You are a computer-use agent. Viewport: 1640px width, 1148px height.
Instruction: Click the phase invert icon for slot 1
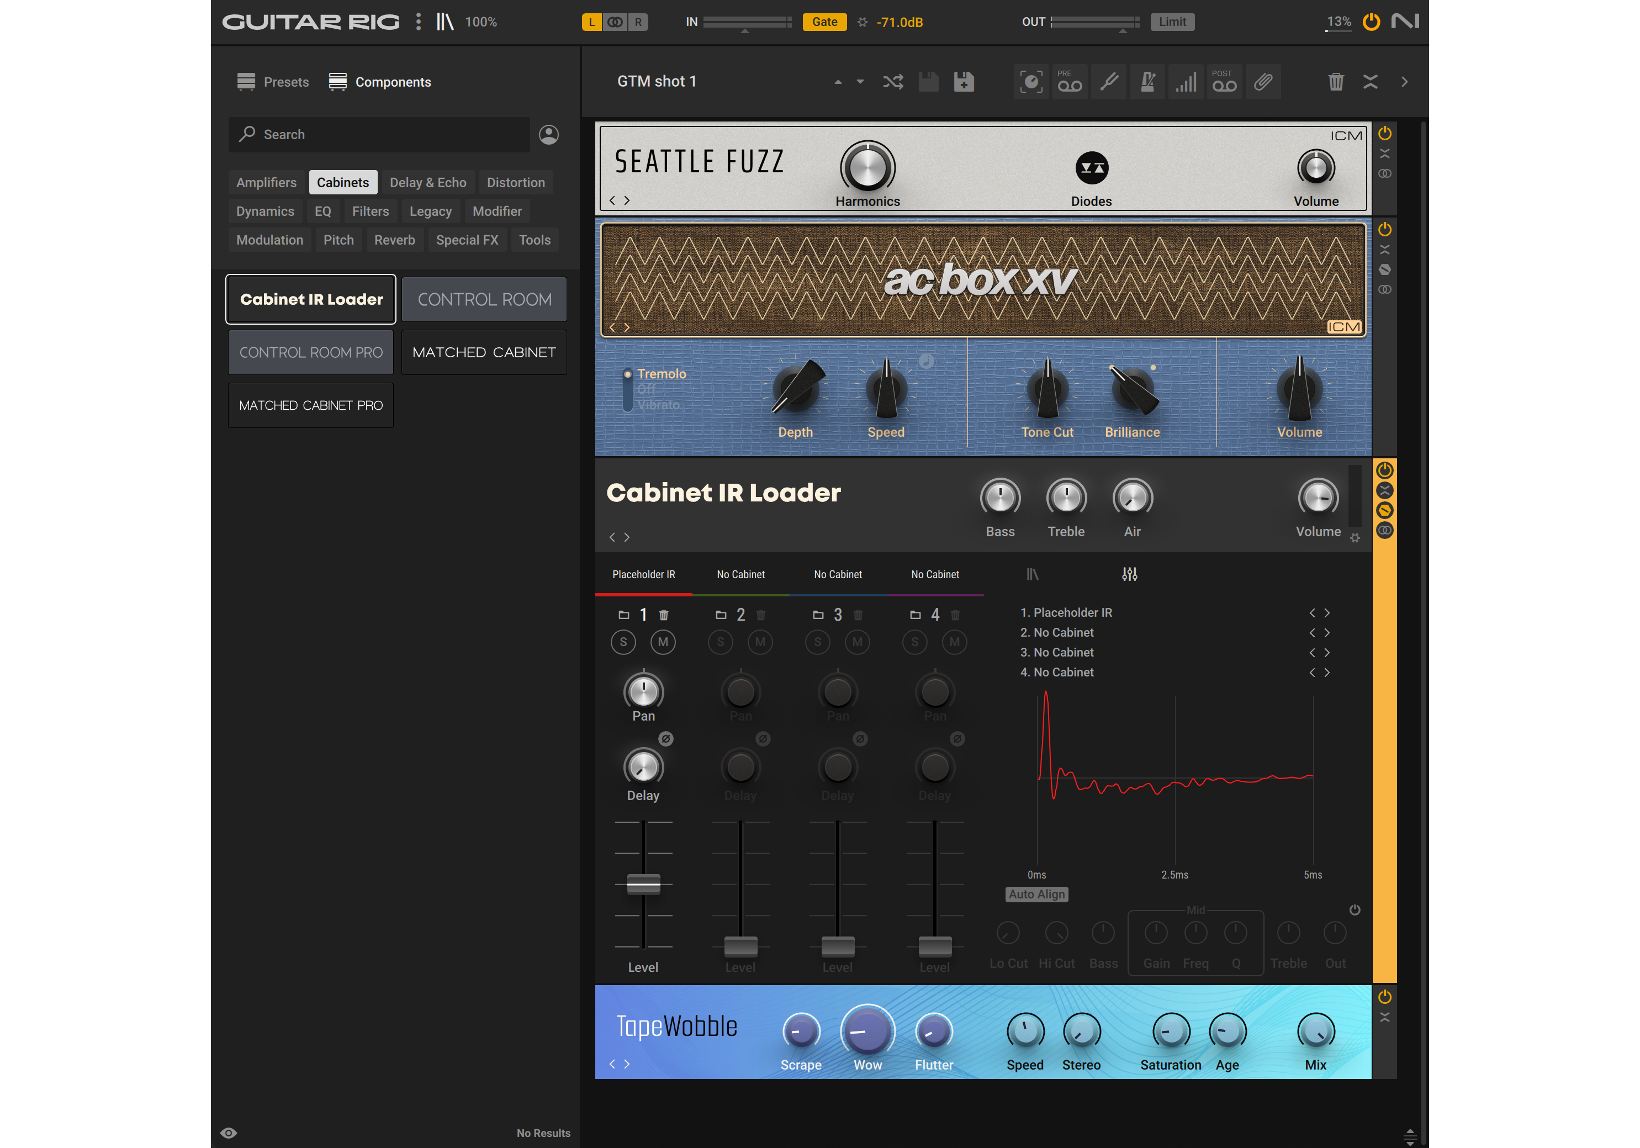(x=666, y=739)
